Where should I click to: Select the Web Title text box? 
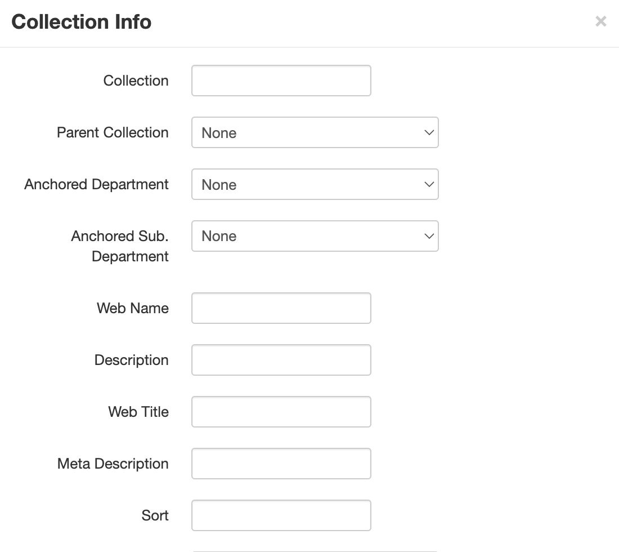click(281, 412)
